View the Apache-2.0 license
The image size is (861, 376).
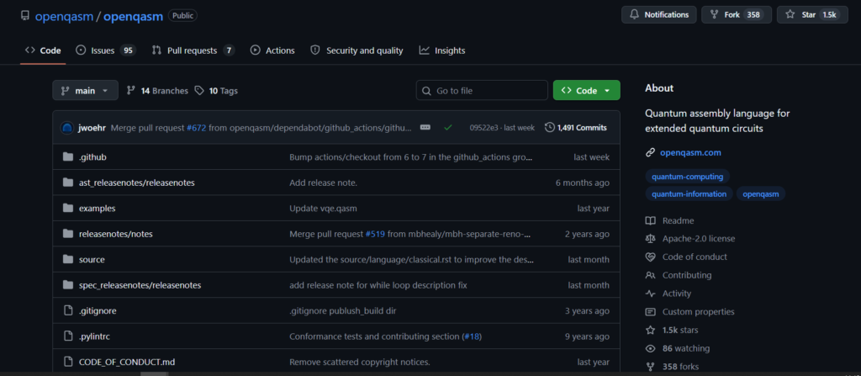coord(690,239)
